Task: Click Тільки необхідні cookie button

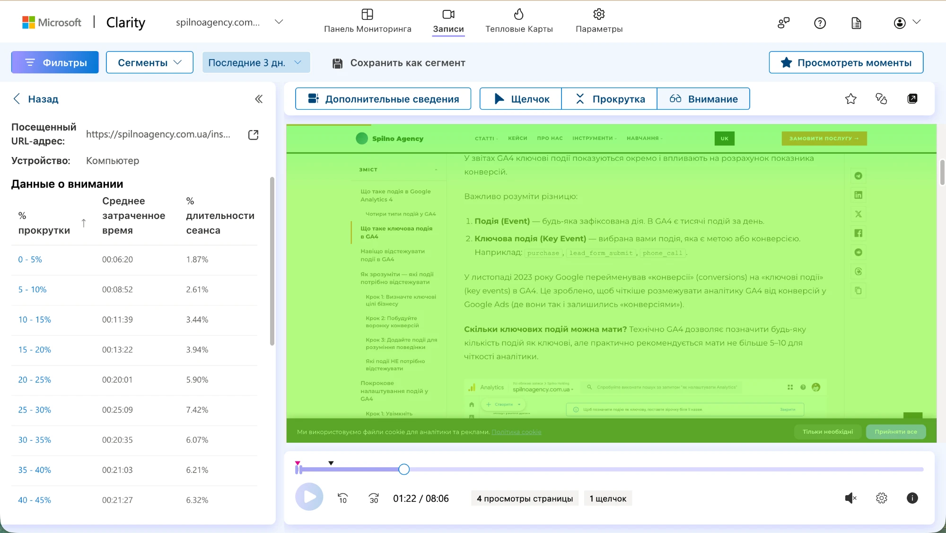Action: tap(828, 432)
